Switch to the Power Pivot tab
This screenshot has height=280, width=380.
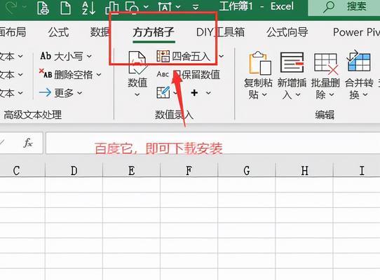(x=356, y=32)
